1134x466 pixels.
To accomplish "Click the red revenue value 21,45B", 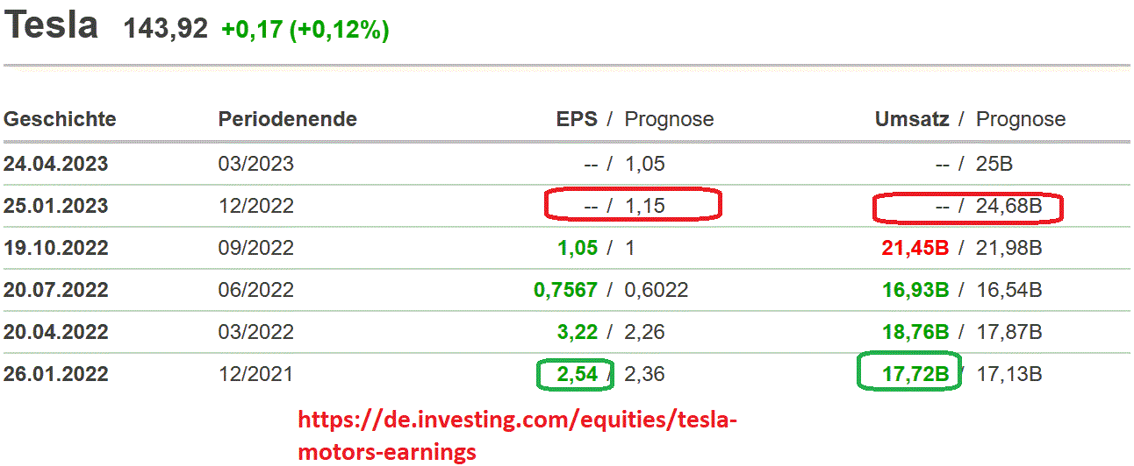I will coord(915,248).
